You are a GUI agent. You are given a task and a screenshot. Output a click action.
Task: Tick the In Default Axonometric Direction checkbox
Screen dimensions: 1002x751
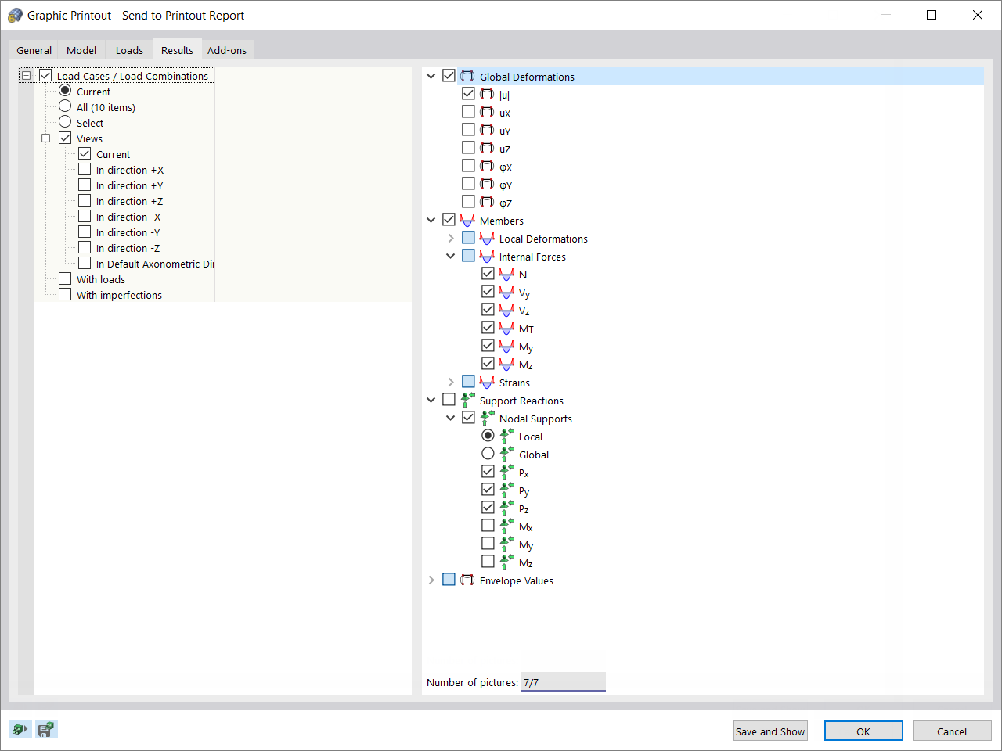pos(85,263)
